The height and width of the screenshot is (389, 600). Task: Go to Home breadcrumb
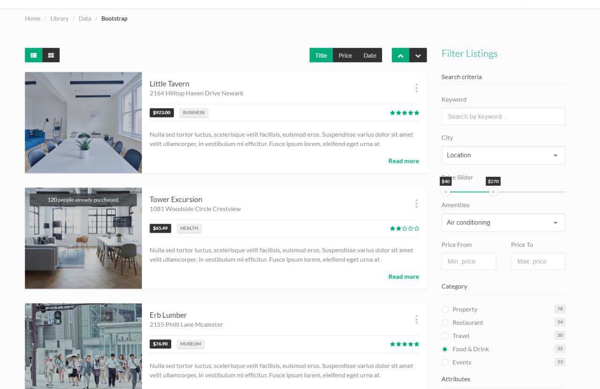[x=33, y=19]
